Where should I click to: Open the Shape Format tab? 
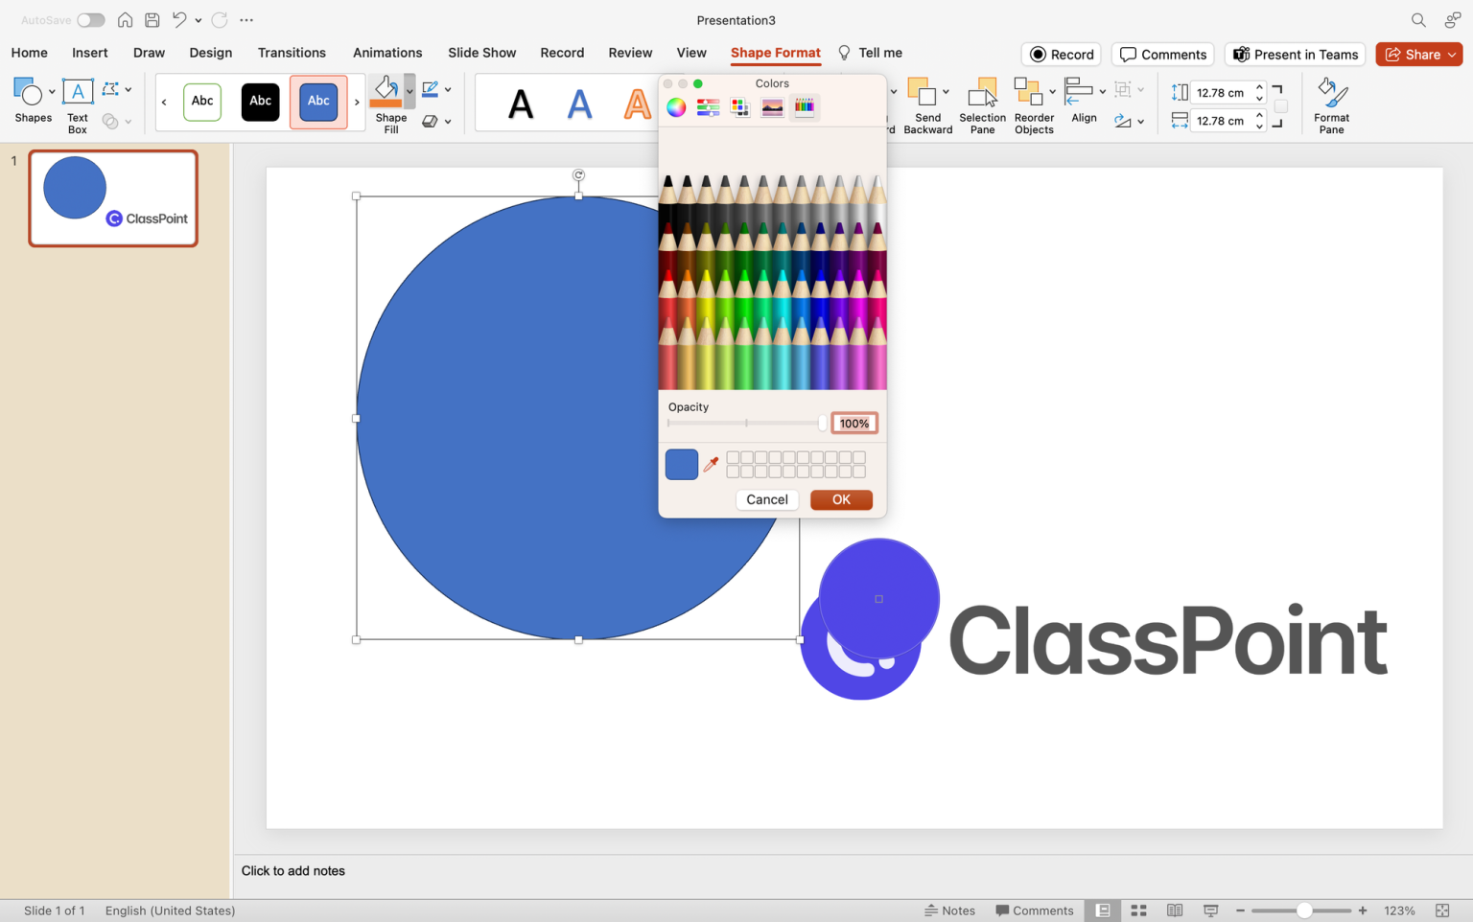tap(775, 53)
